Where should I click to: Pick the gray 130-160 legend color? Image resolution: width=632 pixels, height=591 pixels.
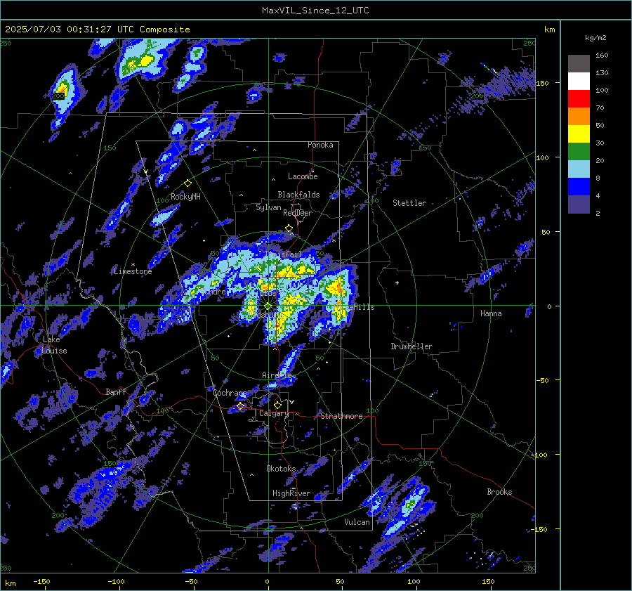pyautogui.click(x=579, y=64)
